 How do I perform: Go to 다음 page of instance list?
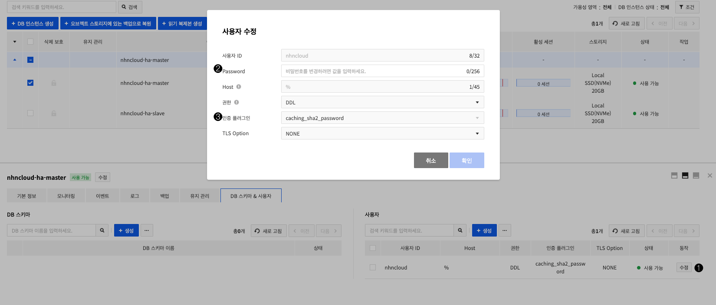click(x=686, y=23)
